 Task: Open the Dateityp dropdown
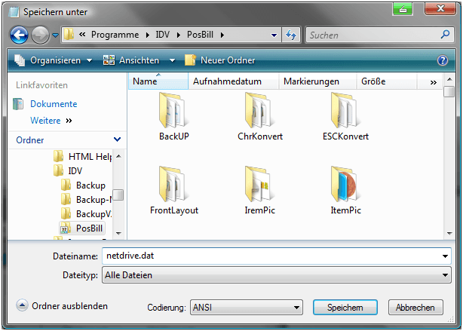(x=277, y=275)
